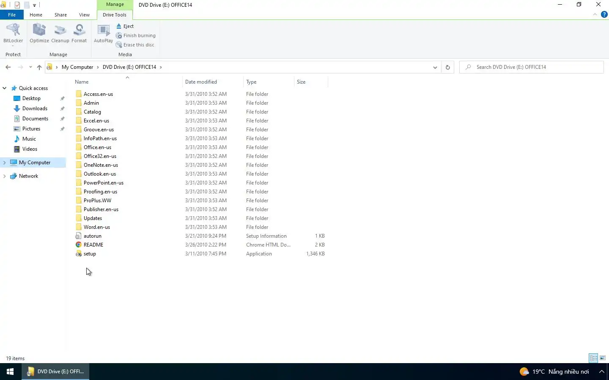Select the Drive Tools tab
Screen dimensions: 609x380
[x=115, y=15]
